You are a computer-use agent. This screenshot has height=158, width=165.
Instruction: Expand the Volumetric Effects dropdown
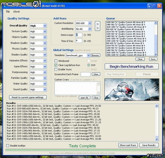click(x=45, y=61)
